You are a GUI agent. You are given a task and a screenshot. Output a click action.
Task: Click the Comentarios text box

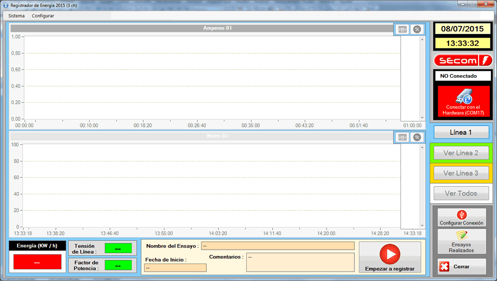coord(300,262)
